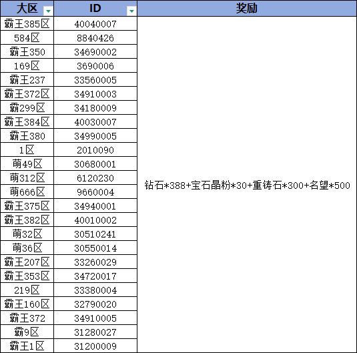Viewport: 357px width, 353px height.
Task: Select cell 霸299区
Action: (27, 107)
